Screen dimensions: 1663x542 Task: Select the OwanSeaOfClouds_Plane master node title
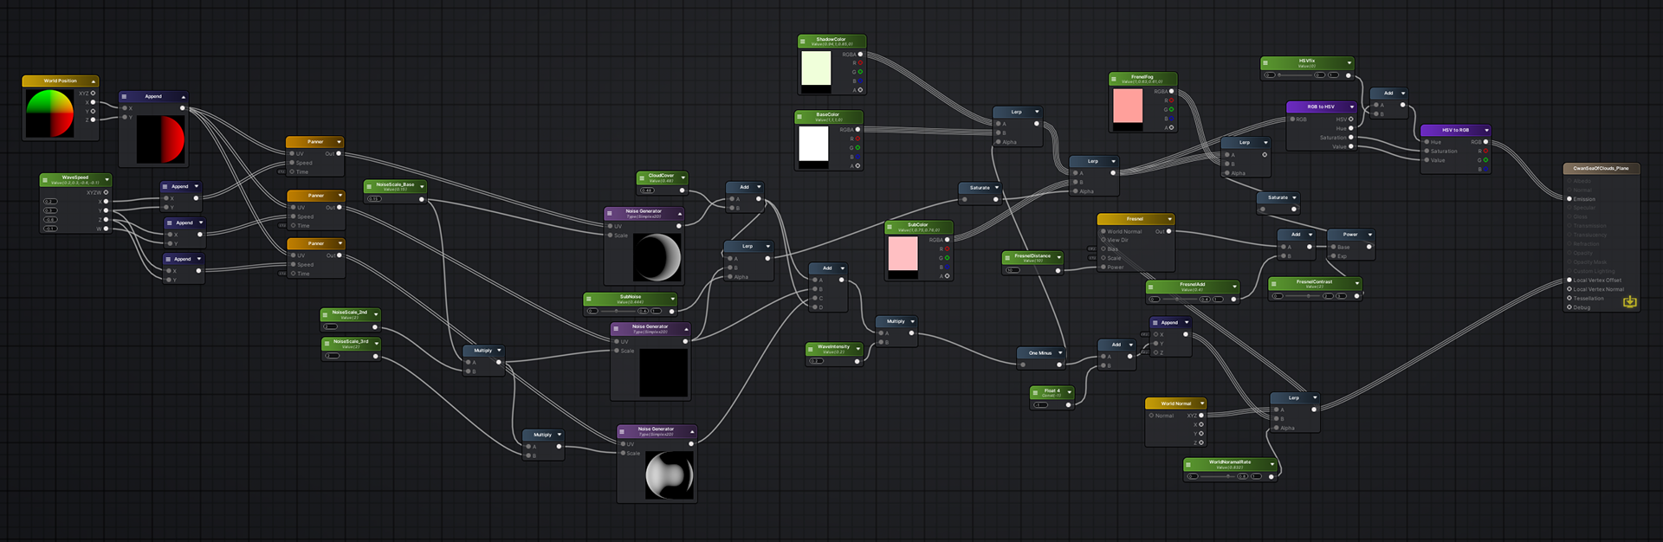(1601, 169)
